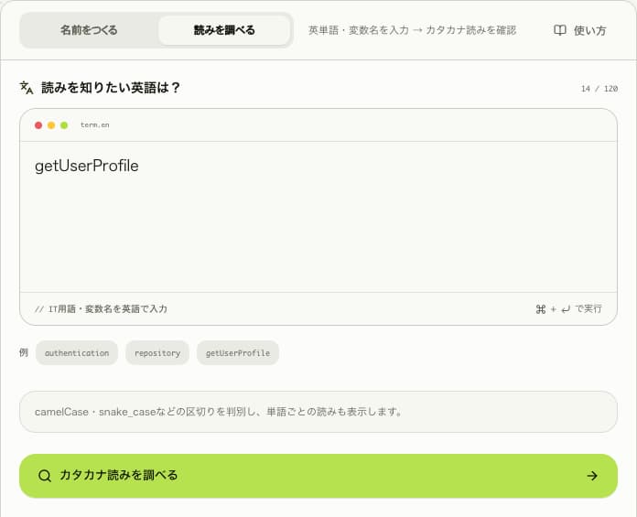Click the red dot in editor header

[38, 125]
